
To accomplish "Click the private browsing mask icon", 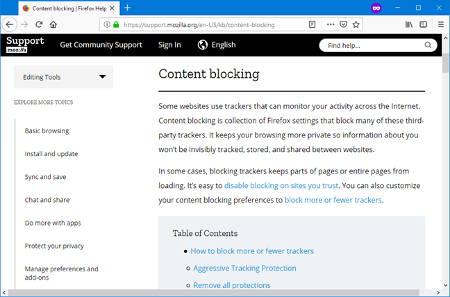I will pos(376,8).
